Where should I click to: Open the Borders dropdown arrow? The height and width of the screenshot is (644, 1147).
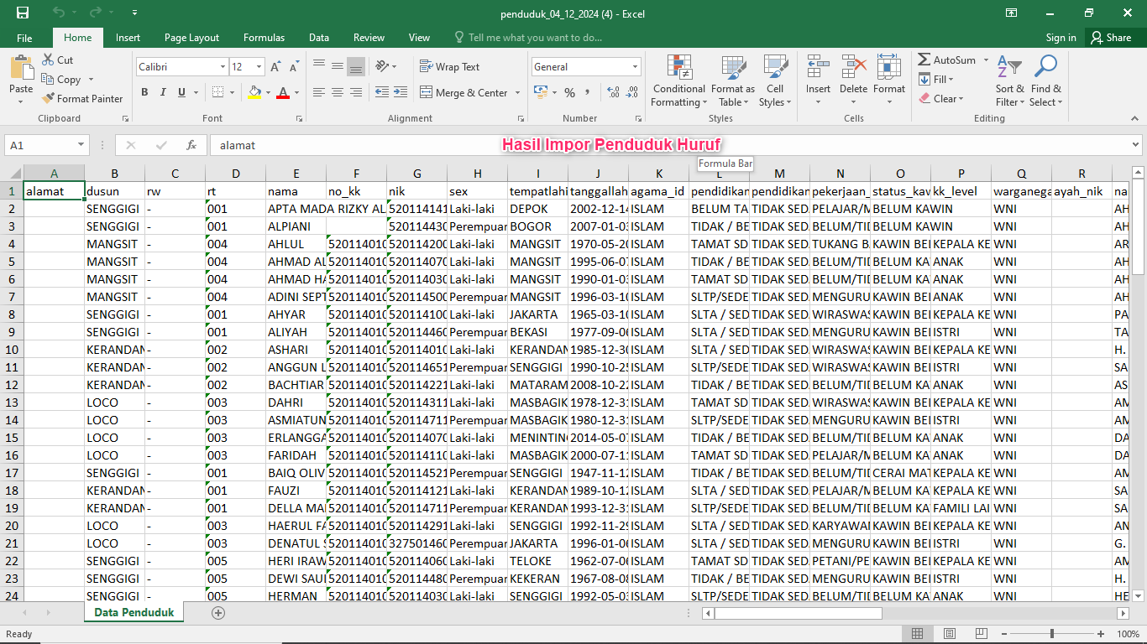coord(233,93)
